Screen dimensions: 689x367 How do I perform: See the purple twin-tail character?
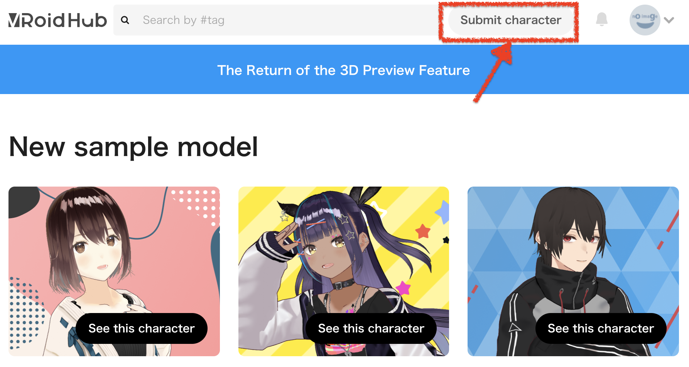pos(371,328)
